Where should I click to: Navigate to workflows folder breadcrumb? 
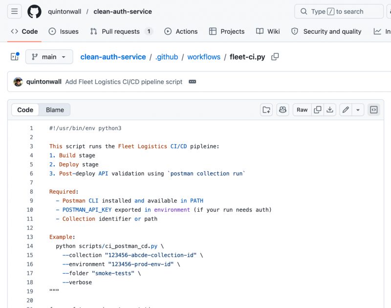click(204, 57)
